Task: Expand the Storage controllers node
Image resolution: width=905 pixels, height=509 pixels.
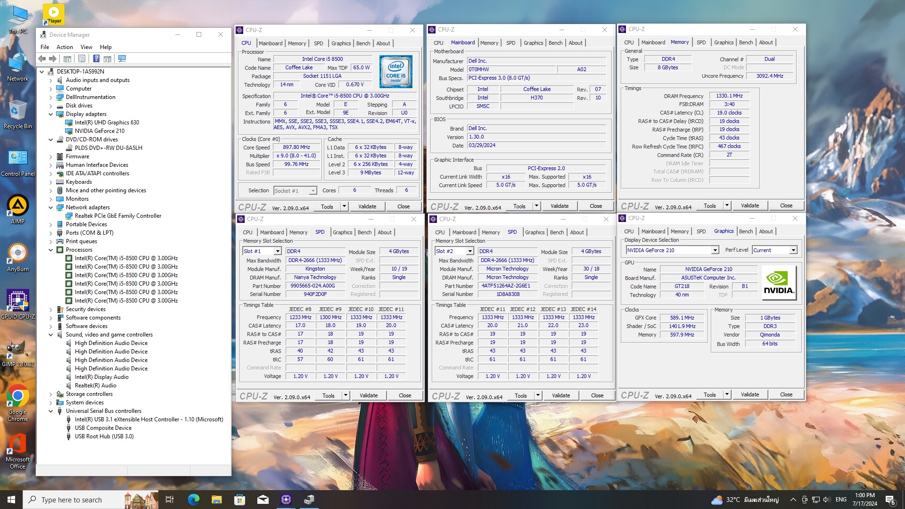Action: tap(50, 394)
